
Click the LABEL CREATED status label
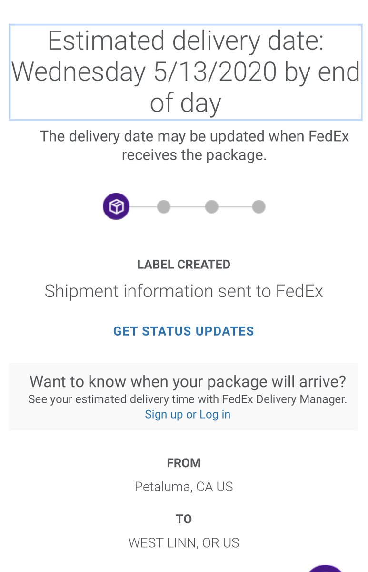[x=184, y=265]
